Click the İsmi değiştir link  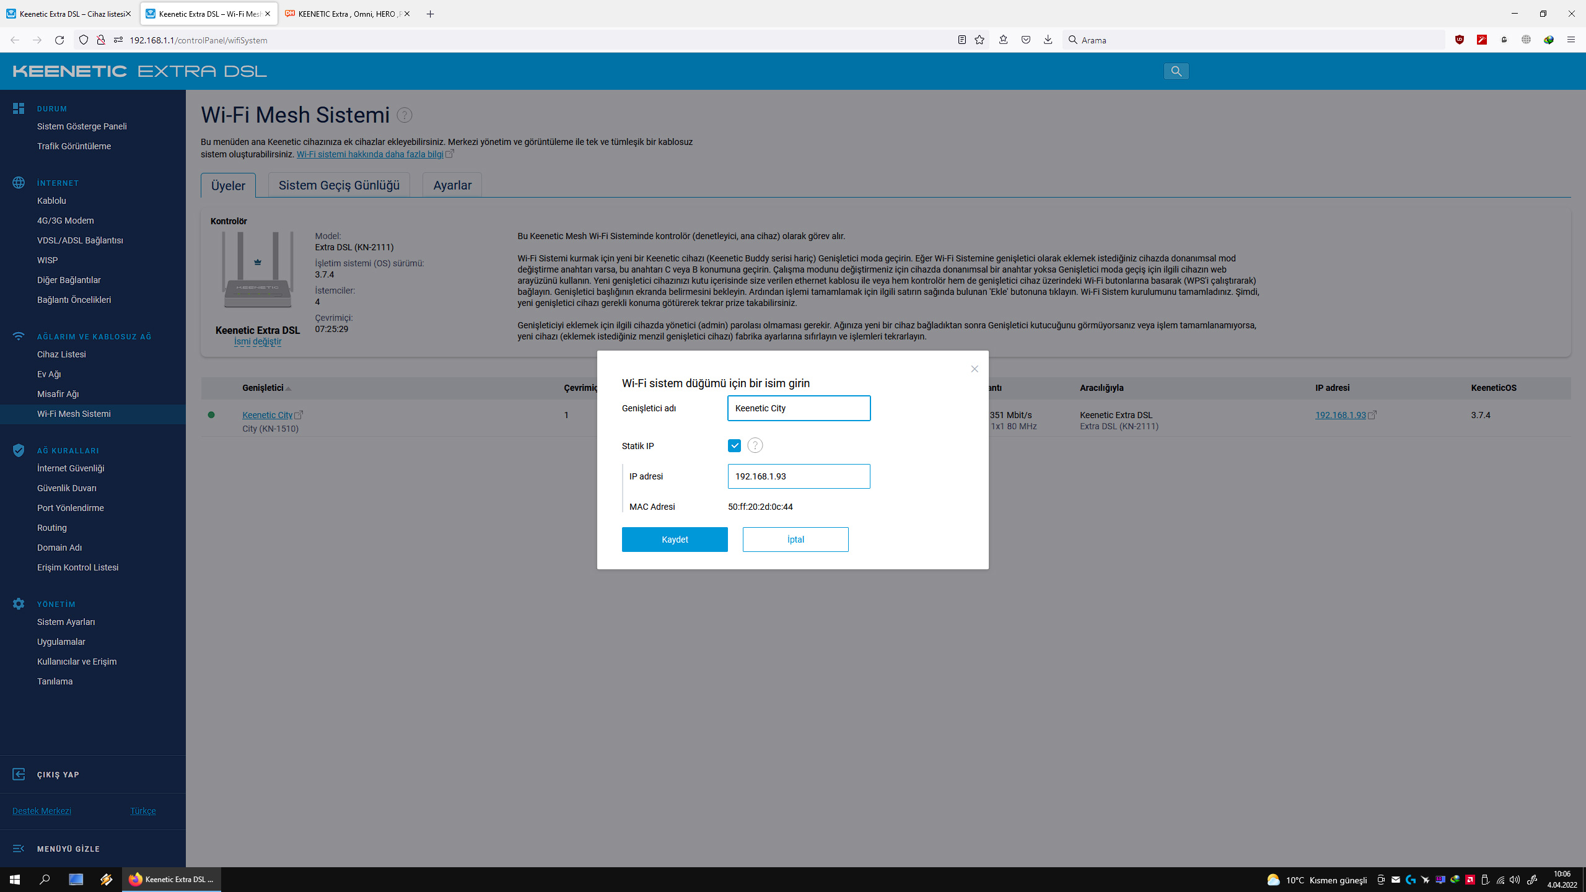pyautogui.click(x=258, y=341)
